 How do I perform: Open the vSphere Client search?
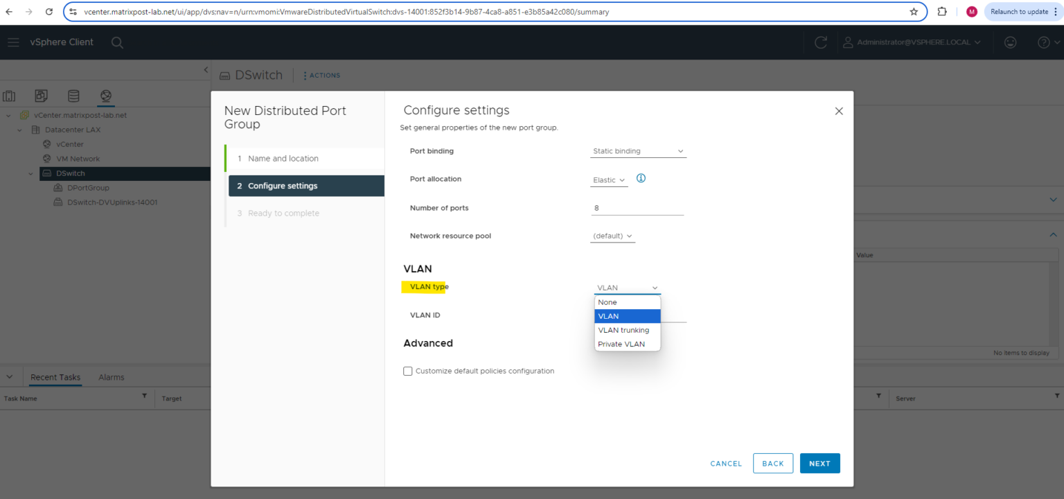117,42
